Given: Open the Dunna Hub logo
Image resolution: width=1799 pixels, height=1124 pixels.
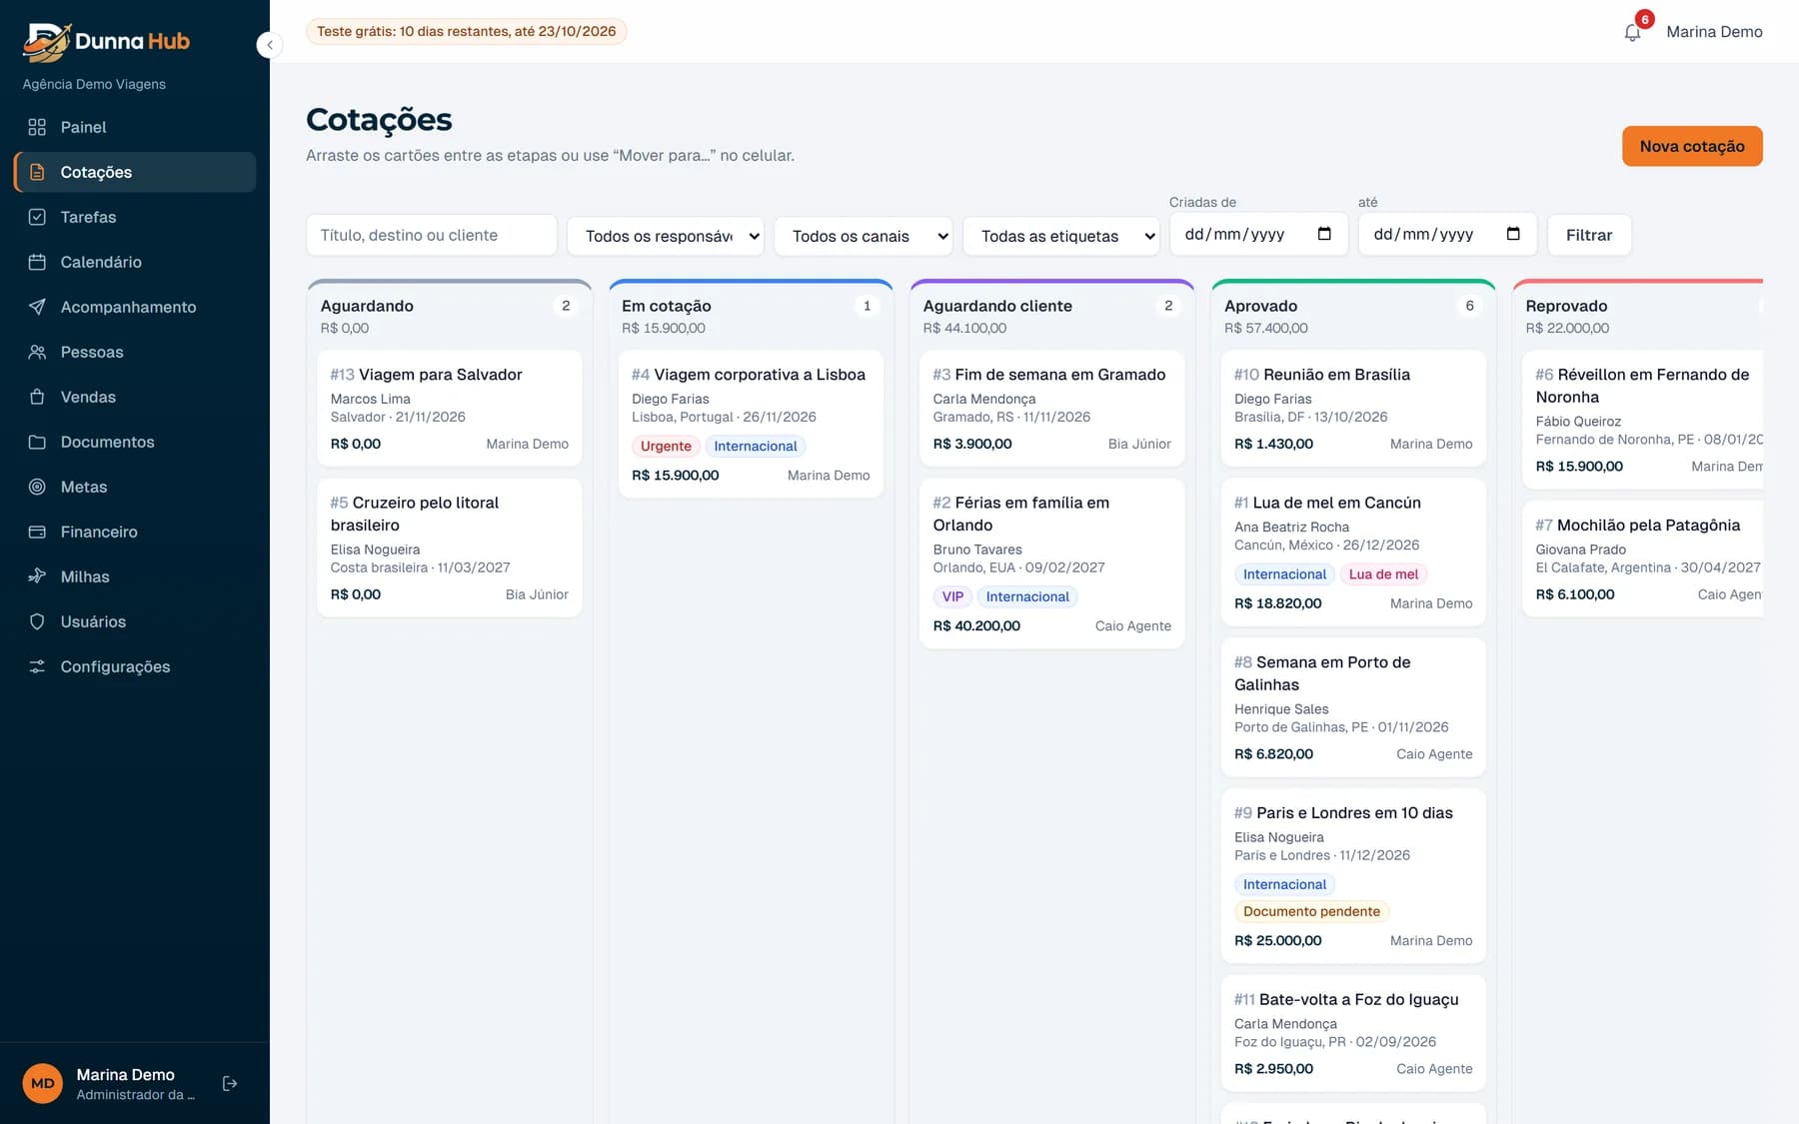Looking at the screenshot, I should [106, 41].
